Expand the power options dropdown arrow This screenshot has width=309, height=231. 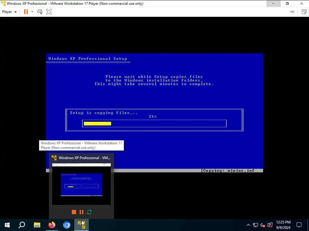(32, 12)
